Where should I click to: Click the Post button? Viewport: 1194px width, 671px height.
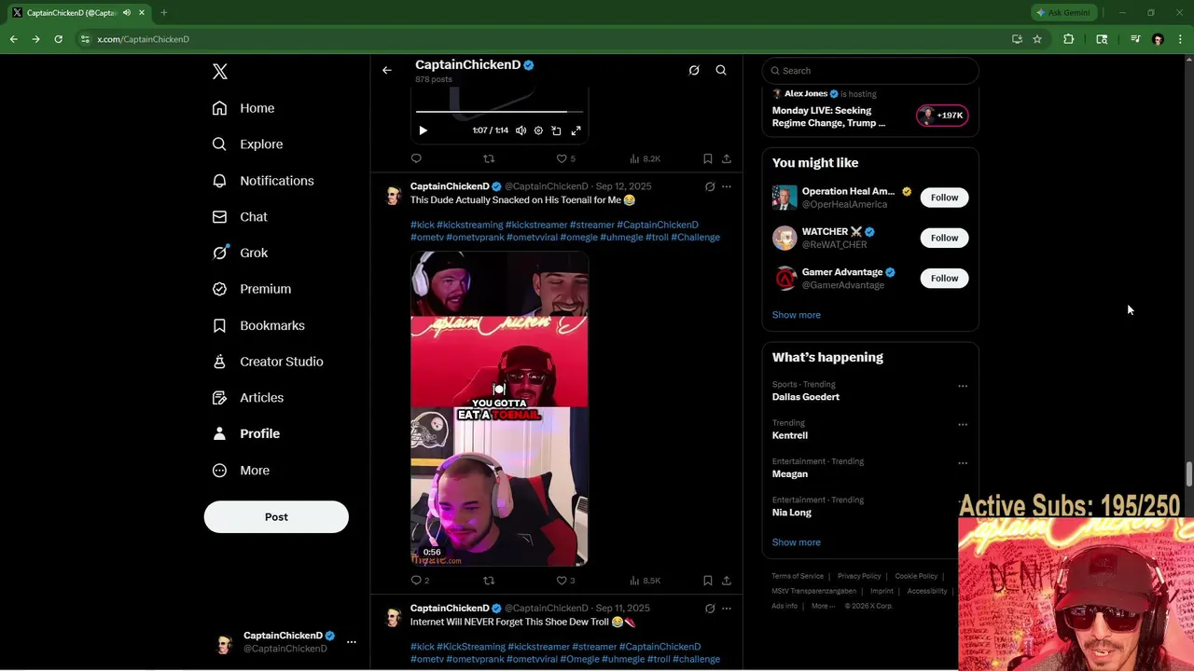click(x=276, y=517)
